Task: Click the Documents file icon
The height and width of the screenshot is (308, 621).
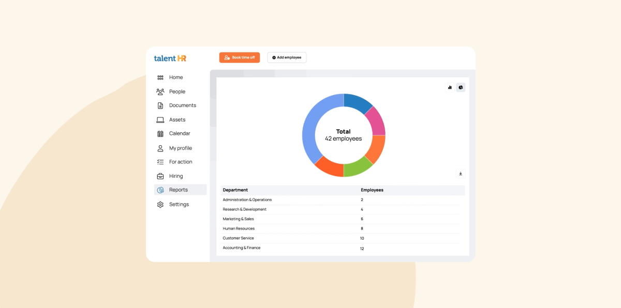Action: tap(160, 105)
